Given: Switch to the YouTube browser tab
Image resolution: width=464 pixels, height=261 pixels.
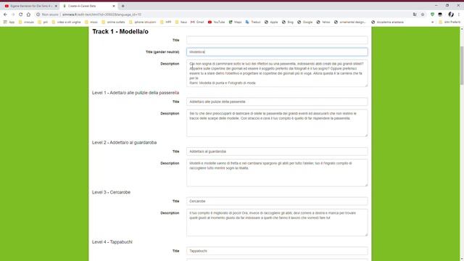Looking at the screenshot, I should [30, 6].
